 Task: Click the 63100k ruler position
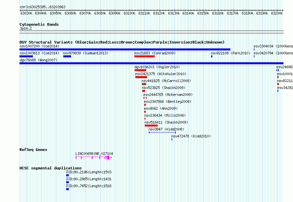click(x=129, y=14)
